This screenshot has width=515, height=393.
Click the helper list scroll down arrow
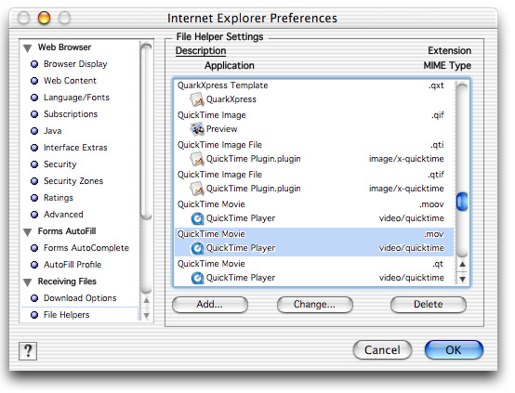click(462, 280)
